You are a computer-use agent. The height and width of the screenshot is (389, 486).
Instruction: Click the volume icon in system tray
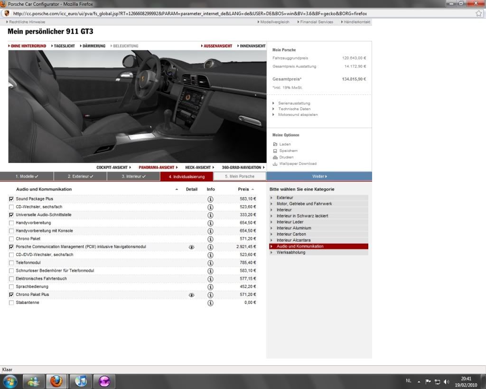click(x=446, y=381)
